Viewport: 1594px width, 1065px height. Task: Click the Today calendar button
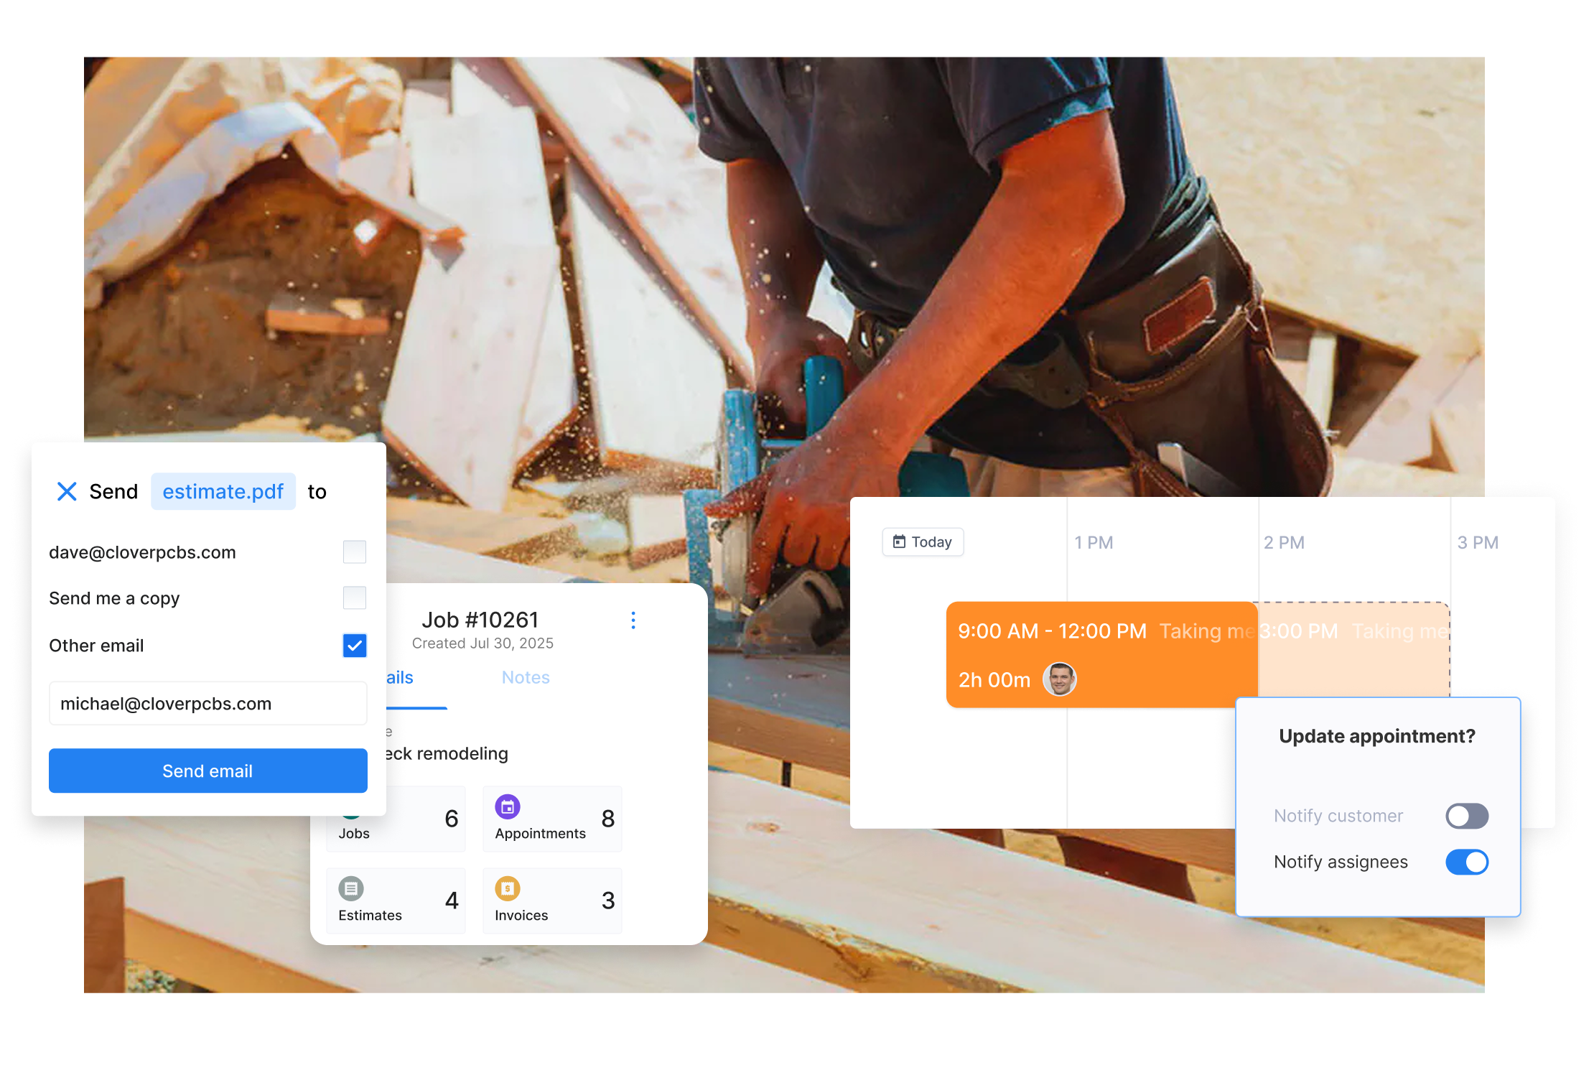click(x=923, y=541)
